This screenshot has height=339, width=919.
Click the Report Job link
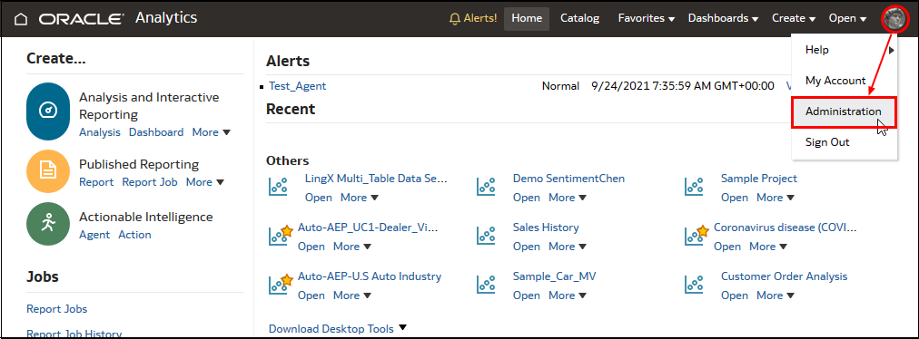(x=150, y=182)
